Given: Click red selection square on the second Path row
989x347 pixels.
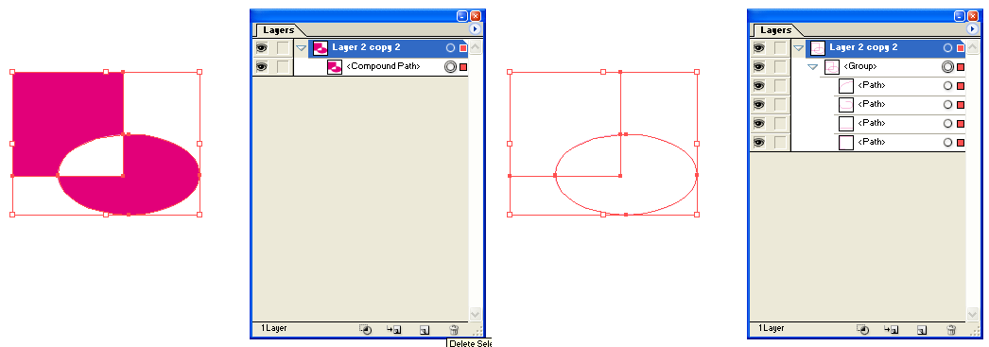Looking at the screenshot, I should click(961, 105).
